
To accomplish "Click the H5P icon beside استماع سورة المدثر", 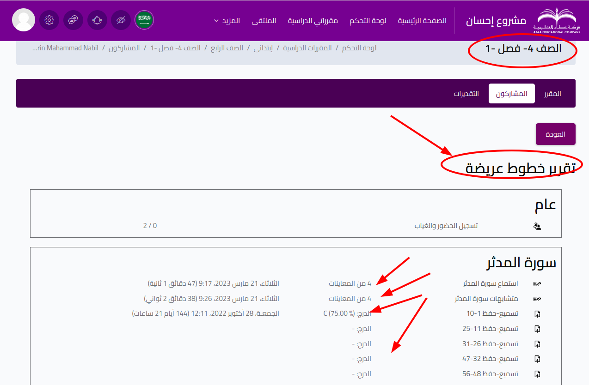I will [x=537, y=284].
